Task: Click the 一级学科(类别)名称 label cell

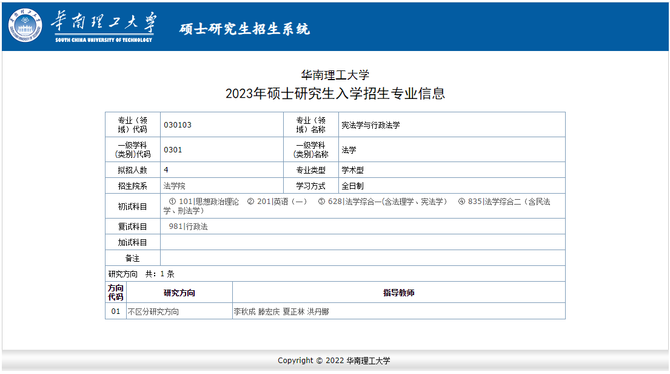Action: [x=310, y=149]
